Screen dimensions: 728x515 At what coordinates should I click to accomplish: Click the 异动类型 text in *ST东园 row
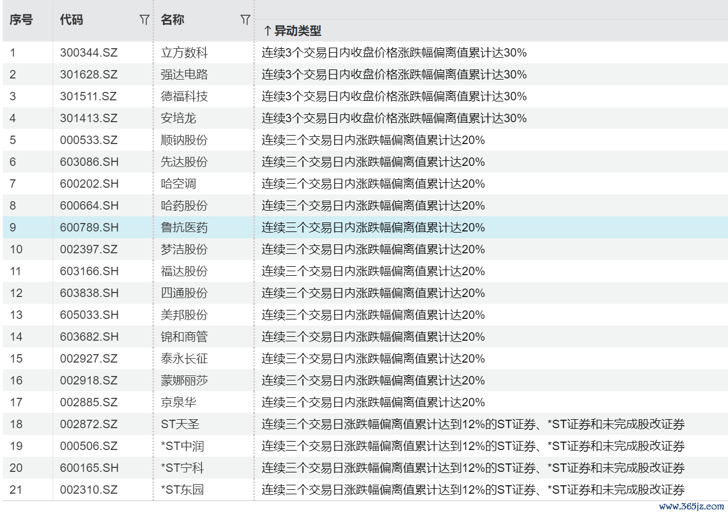pyautogui.click(x=473, y=490)
